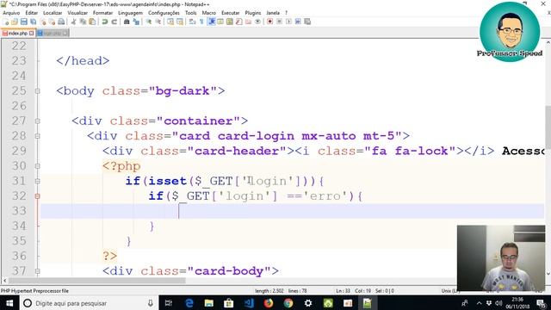Toggle word wrap toolbar button
Viewport: 551px width, 310px height.
click(x=193, y=22)
